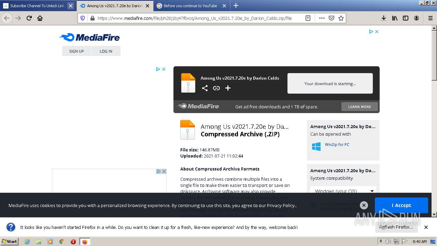Bookmark this page with the star icon
Screen dimensions: 437x246
tap(341, 18)
